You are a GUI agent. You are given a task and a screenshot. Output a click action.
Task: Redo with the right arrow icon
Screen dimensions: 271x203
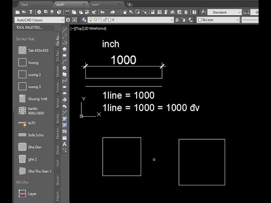pos(113,12)
